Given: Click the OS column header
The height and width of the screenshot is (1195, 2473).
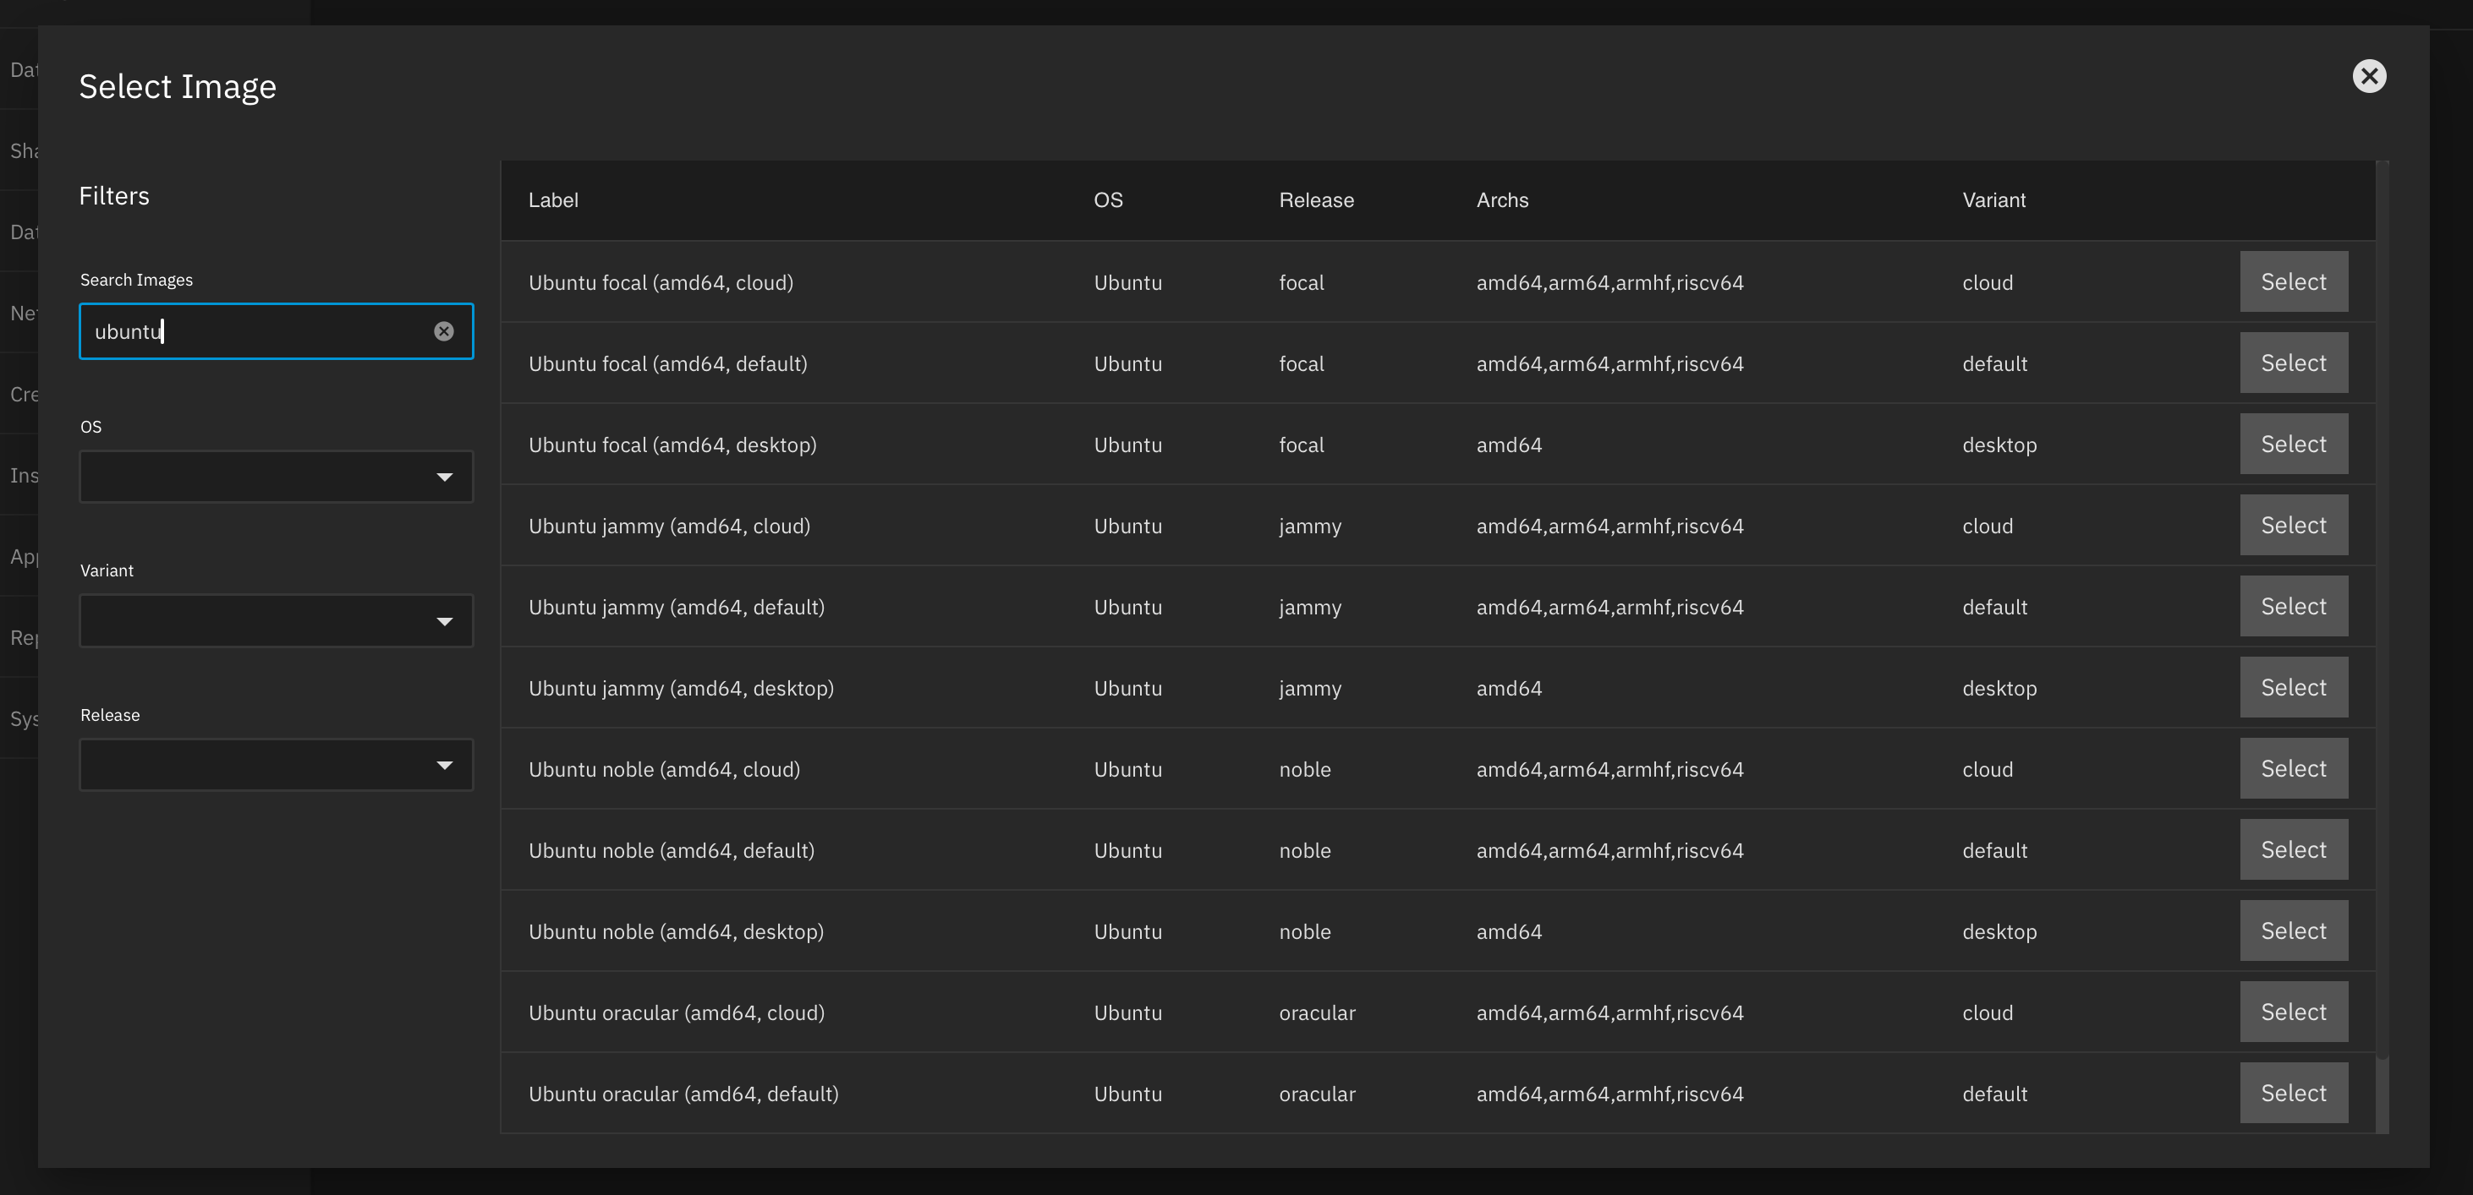Looking at the screenshot, I should [x=1108, y=200].
